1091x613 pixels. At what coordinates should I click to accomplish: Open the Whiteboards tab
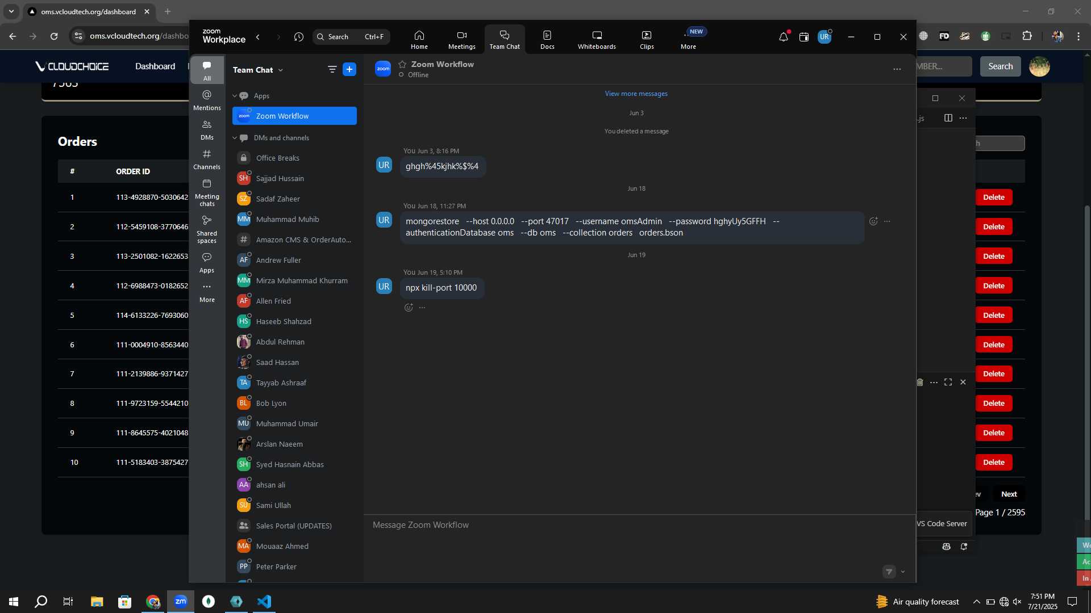pyautogui.click(x=597, y=40)
